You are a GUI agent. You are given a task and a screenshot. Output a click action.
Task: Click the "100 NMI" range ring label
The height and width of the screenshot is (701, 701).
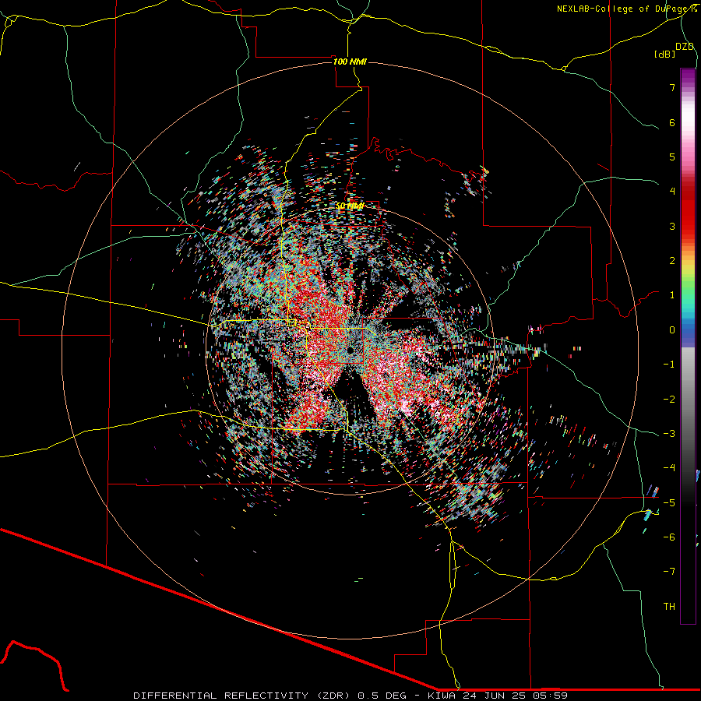point(350,62)
